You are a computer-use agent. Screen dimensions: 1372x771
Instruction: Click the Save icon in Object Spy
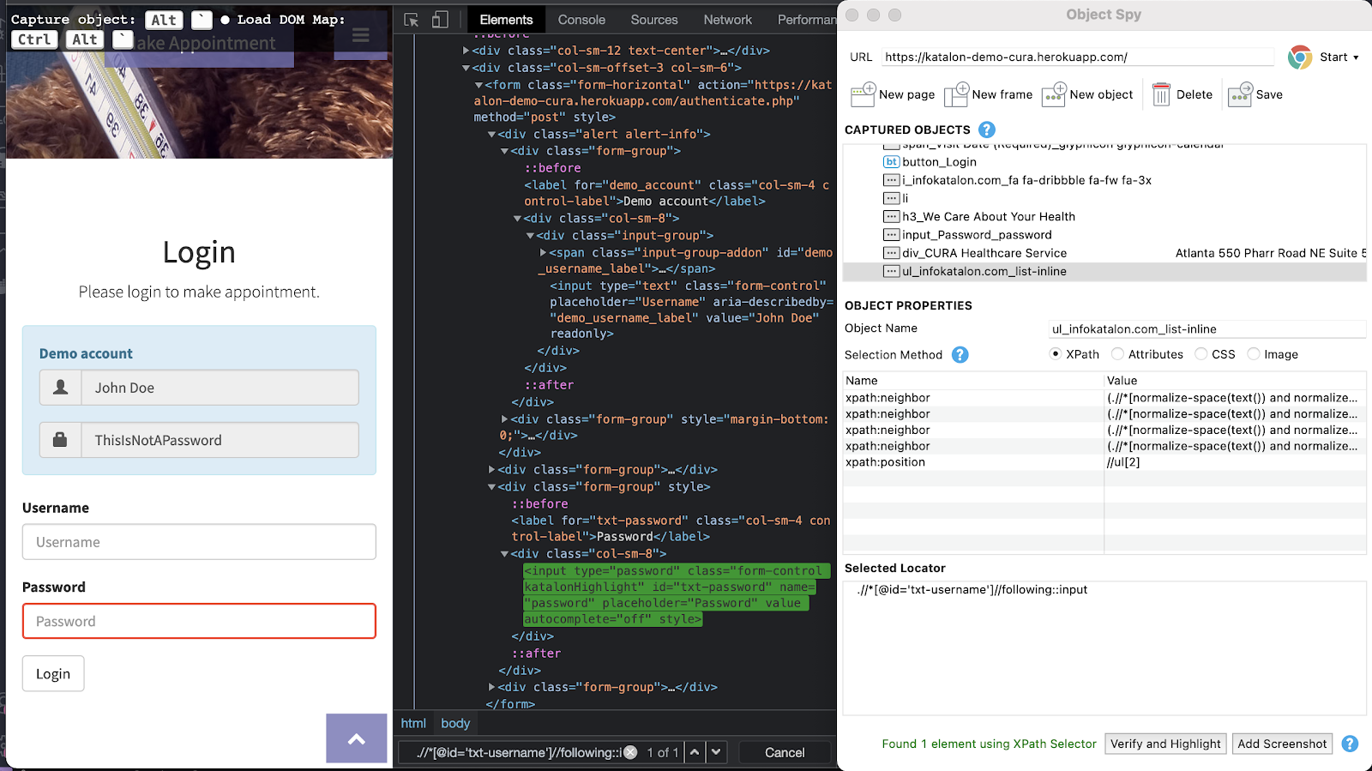coord(1240,94)
